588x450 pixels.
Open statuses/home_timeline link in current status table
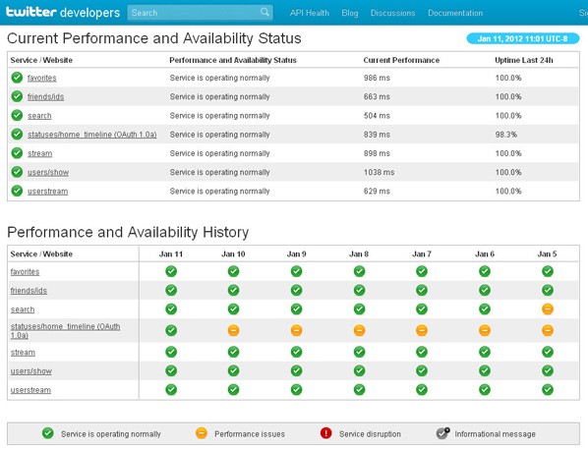pos(91,135)
